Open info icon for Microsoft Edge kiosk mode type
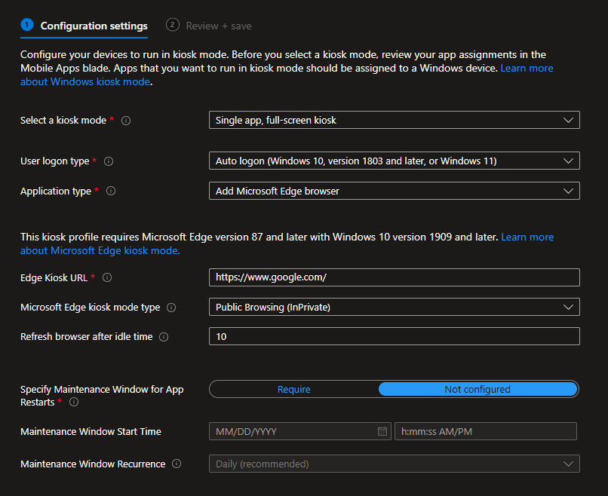This screenshot has width=608, height=496. 171,308
